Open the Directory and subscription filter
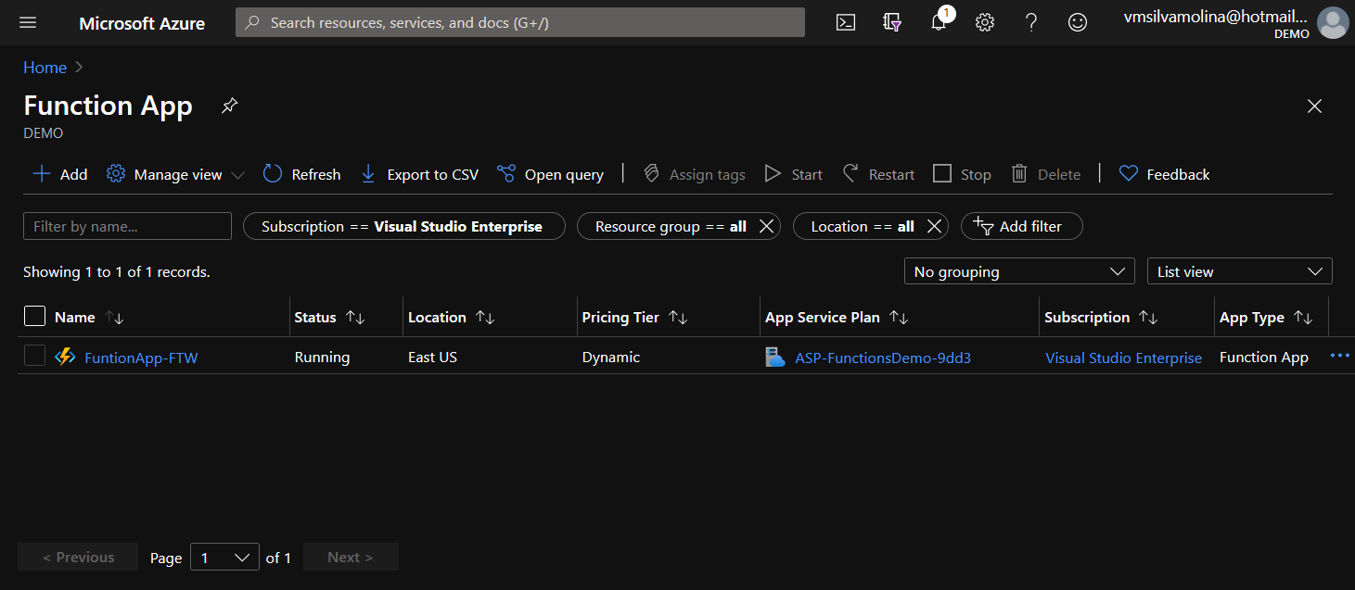 [x=892, y=22]
